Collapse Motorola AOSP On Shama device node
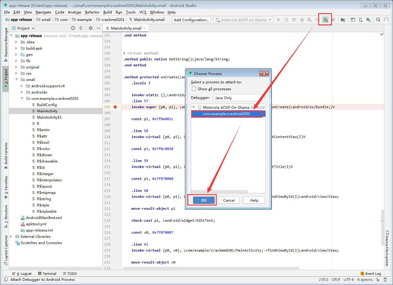 pos(194,107)
